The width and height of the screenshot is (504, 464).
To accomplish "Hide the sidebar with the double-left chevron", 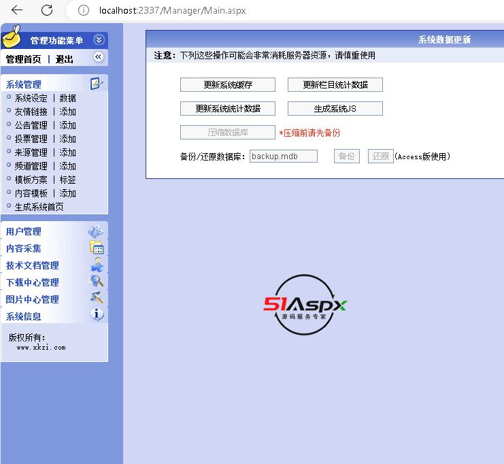I will coord(99,57).
